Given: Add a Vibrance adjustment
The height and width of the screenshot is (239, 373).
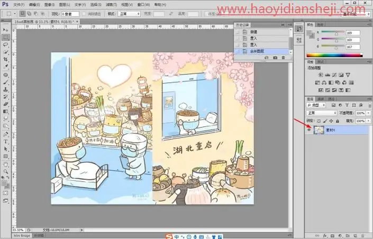Looking at the screenshot, I should 348,75.
